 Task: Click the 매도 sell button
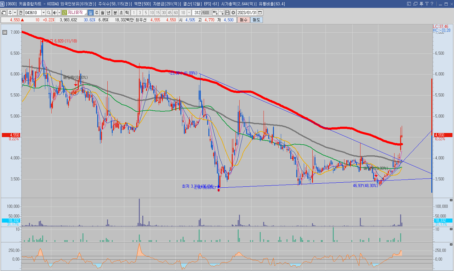click(257, 20)
